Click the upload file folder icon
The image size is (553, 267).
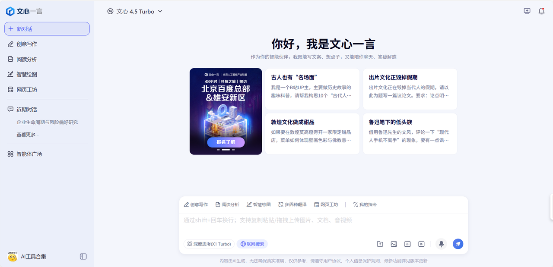[x=380, y=244]
